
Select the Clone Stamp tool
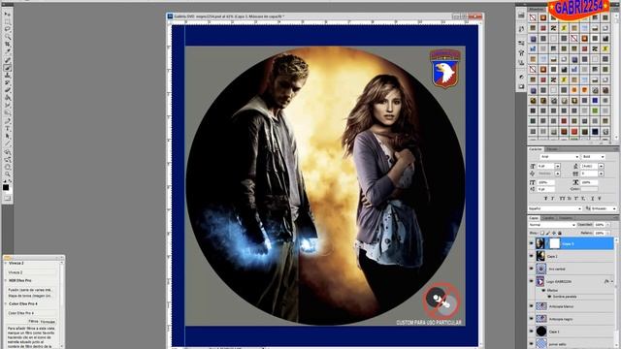7,76
